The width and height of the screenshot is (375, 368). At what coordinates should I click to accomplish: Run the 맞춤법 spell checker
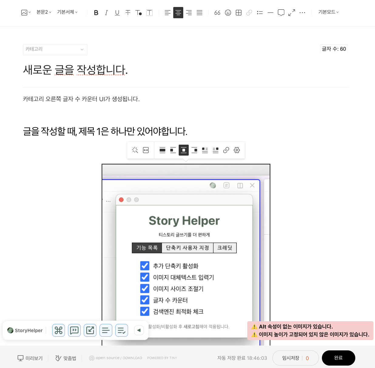coord(66,358)
